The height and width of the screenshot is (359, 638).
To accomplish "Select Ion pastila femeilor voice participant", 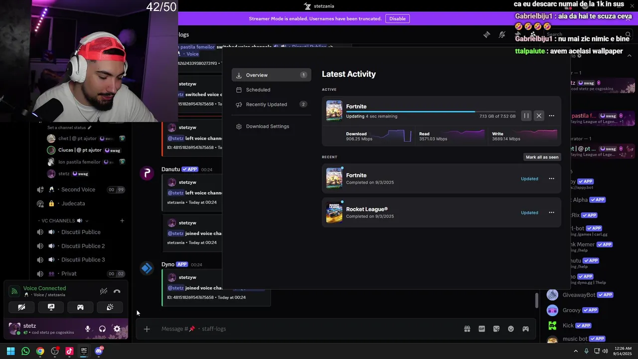I will (x=85, y=162).
